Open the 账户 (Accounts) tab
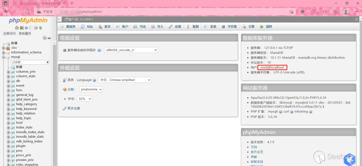 pos(122,27)
